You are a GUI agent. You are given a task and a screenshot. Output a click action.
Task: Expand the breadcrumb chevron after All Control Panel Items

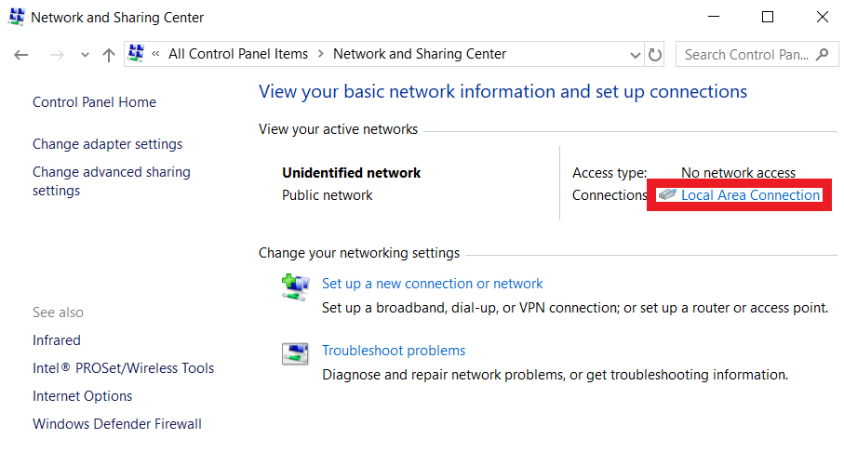coord(321,55)
